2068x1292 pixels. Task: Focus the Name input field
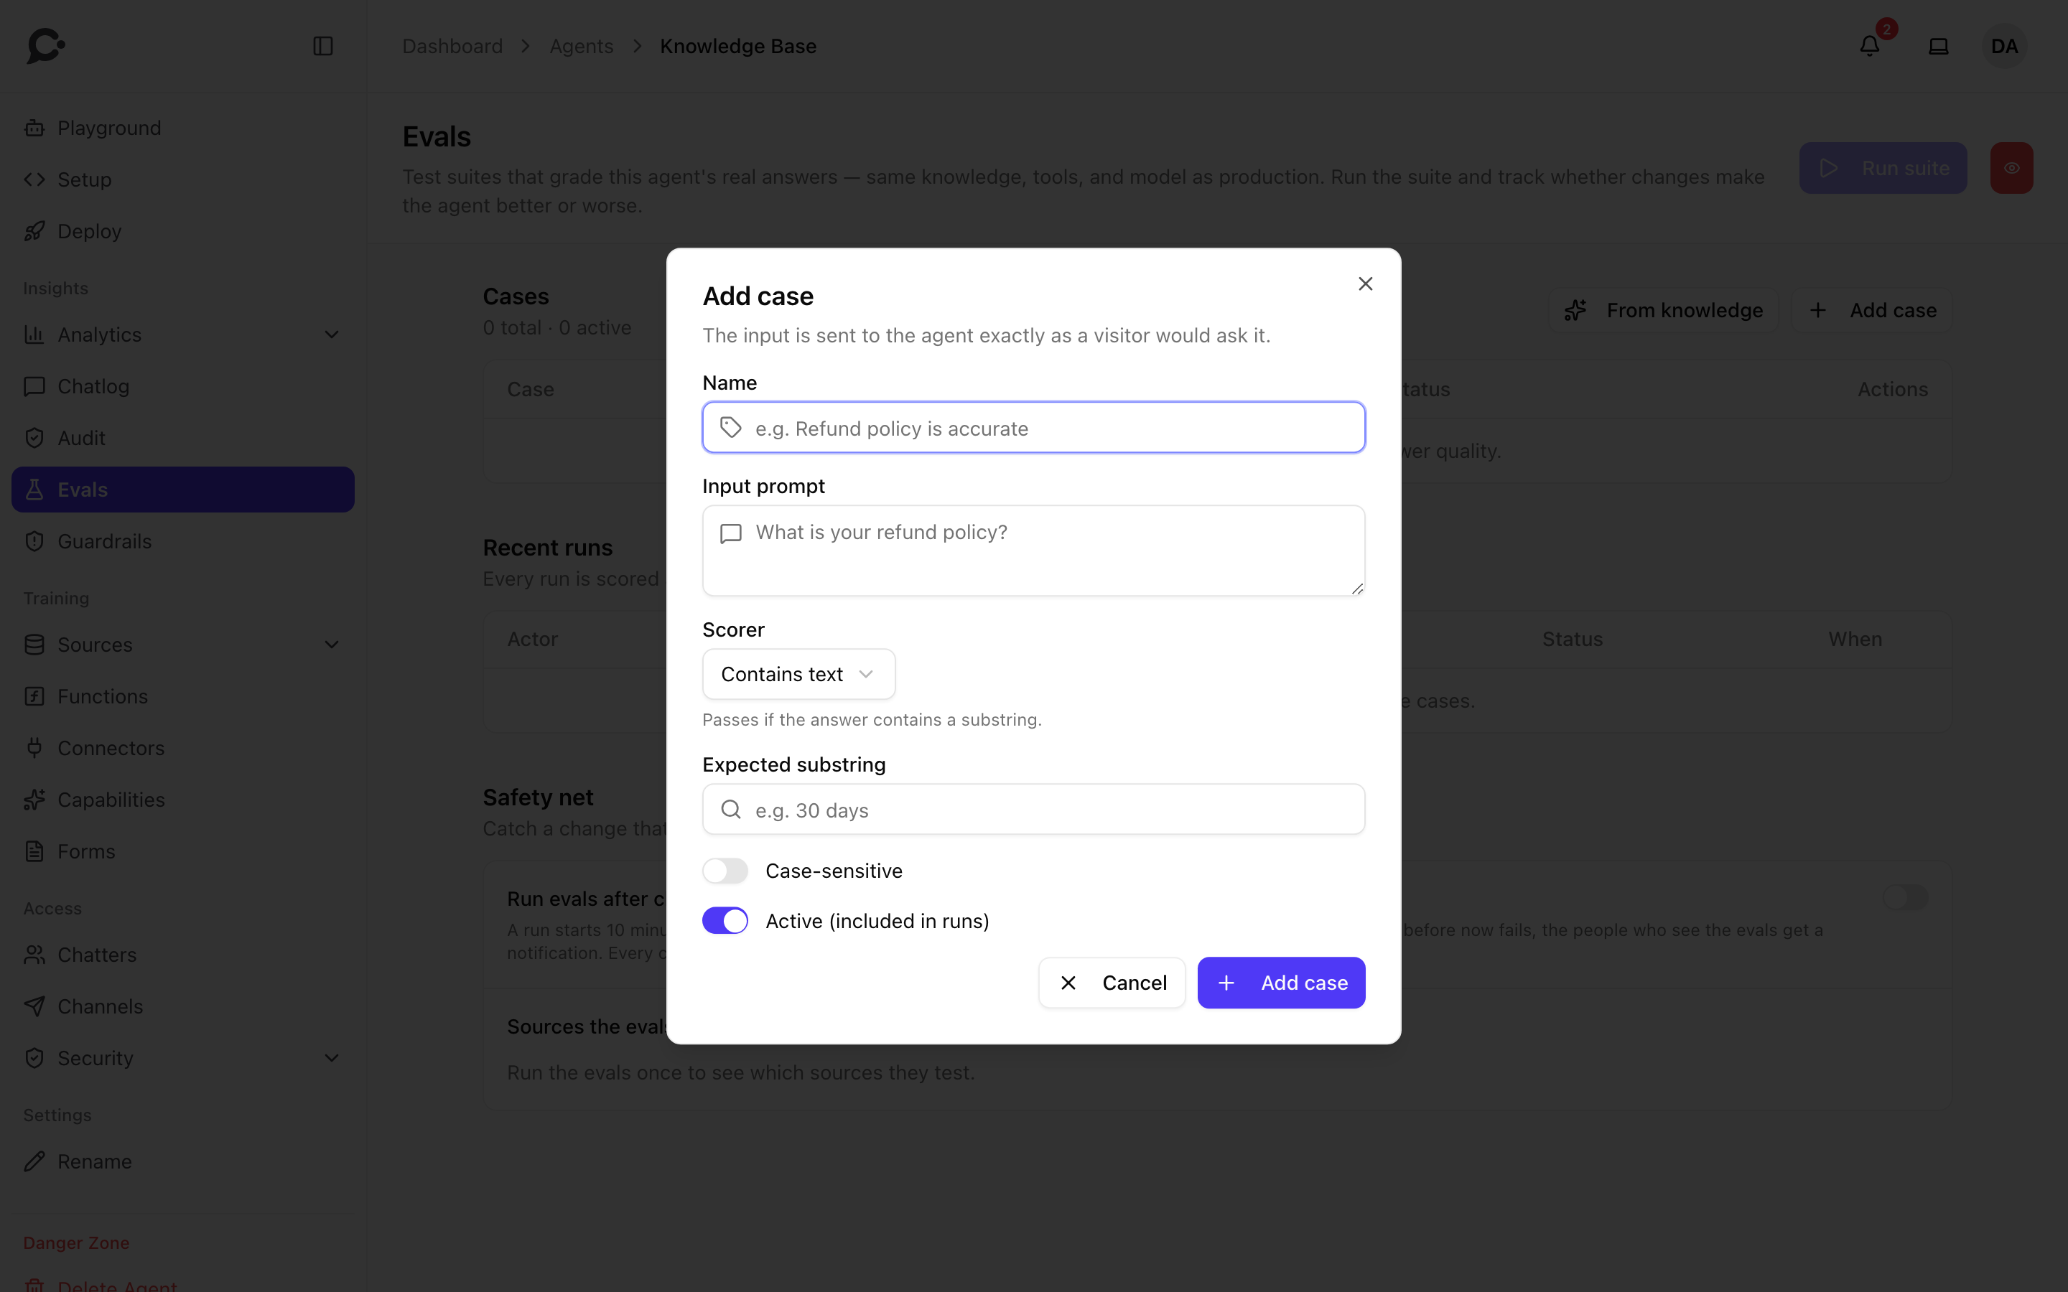[x=1033, y=427]
